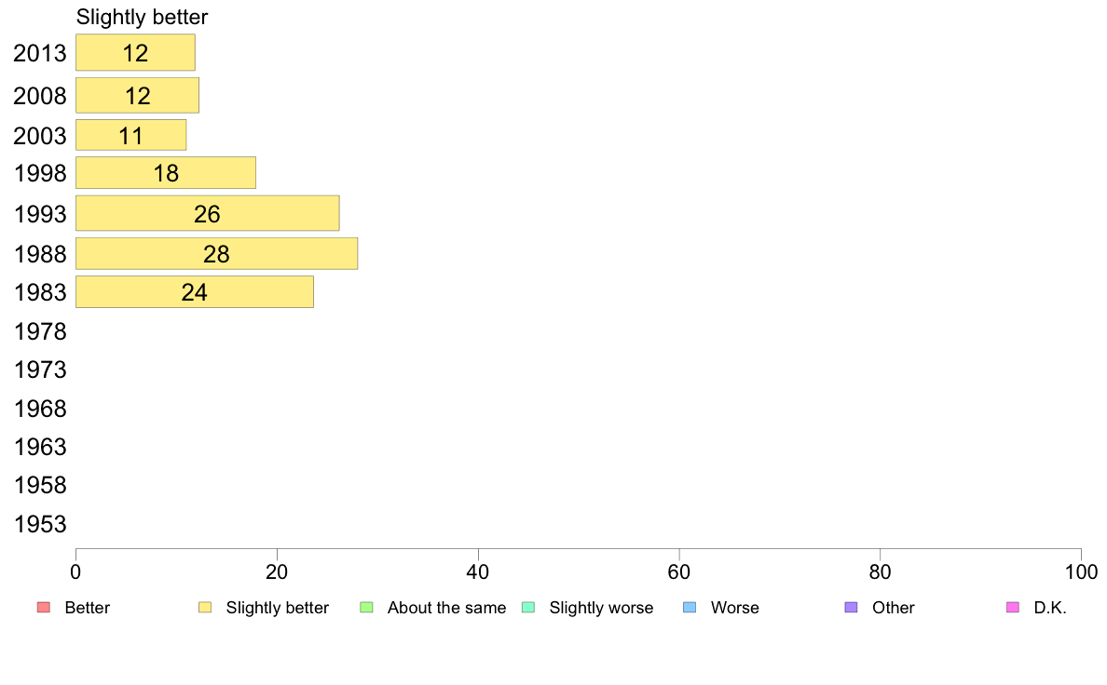
Task: Click the green About the same swatch
Action: coord(366,608)
